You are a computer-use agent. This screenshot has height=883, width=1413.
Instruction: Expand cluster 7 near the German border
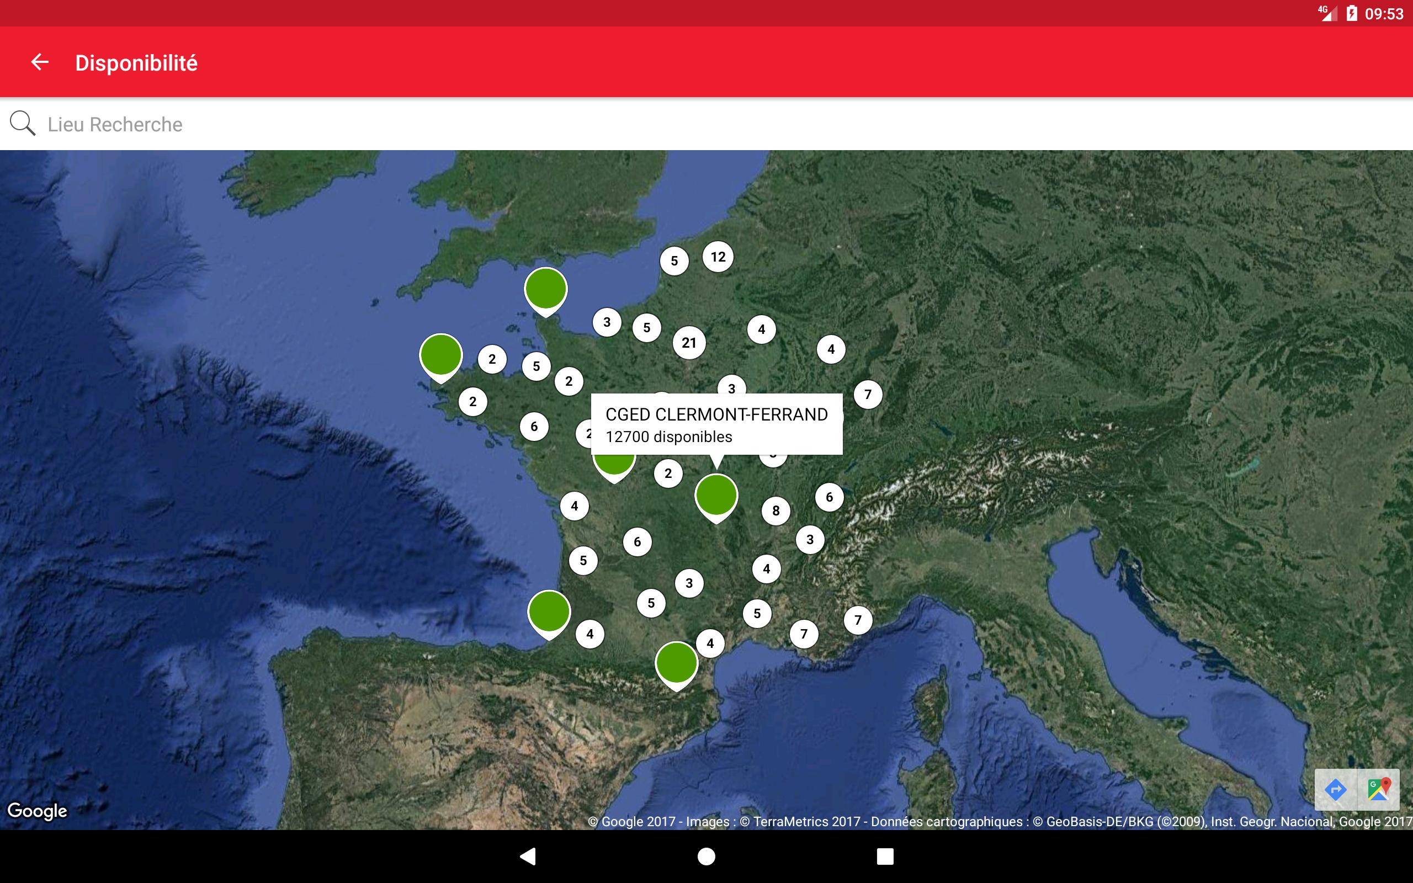(868, 394)
